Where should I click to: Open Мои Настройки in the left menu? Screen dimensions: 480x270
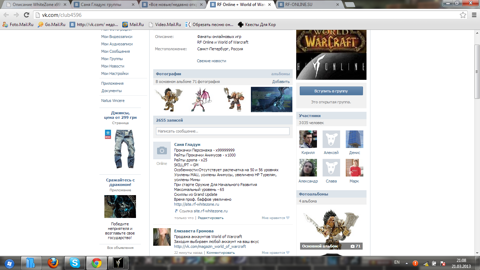(115, 73)
